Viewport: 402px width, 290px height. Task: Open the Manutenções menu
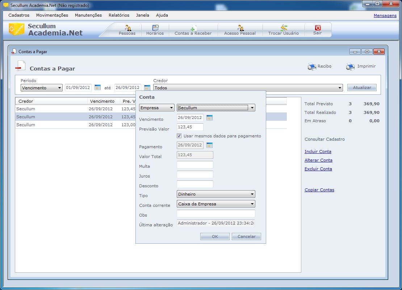[x=88, y=15]
